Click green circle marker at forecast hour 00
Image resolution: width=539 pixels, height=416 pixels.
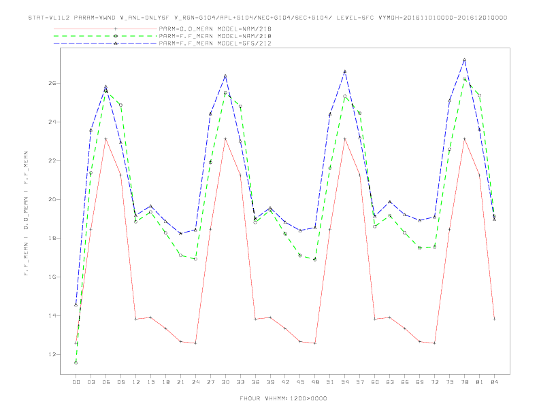tap(76, 363)
